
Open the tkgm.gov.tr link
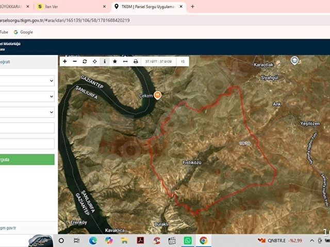8,228
